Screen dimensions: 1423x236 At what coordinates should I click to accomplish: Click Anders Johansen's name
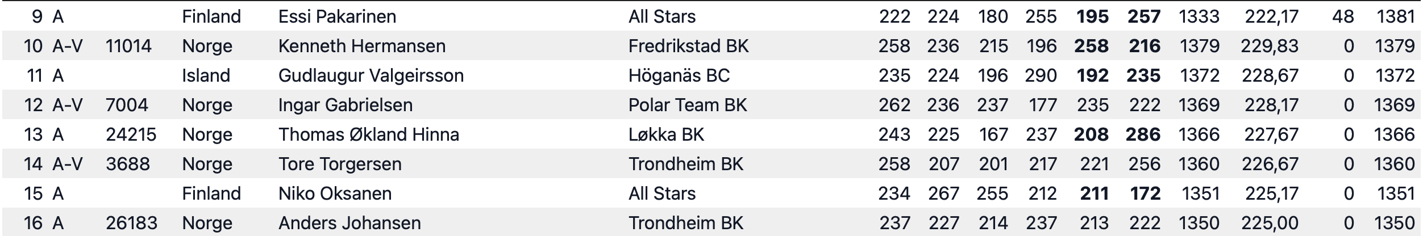click(349, 223)
